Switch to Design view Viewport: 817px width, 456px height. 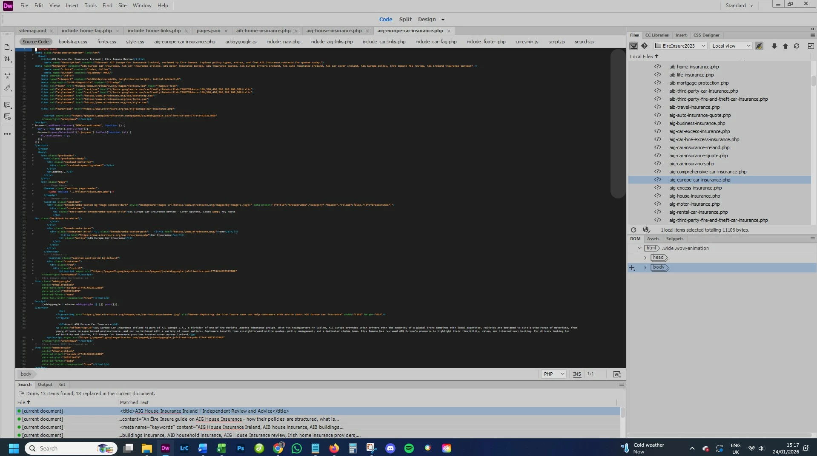point(427,20)
